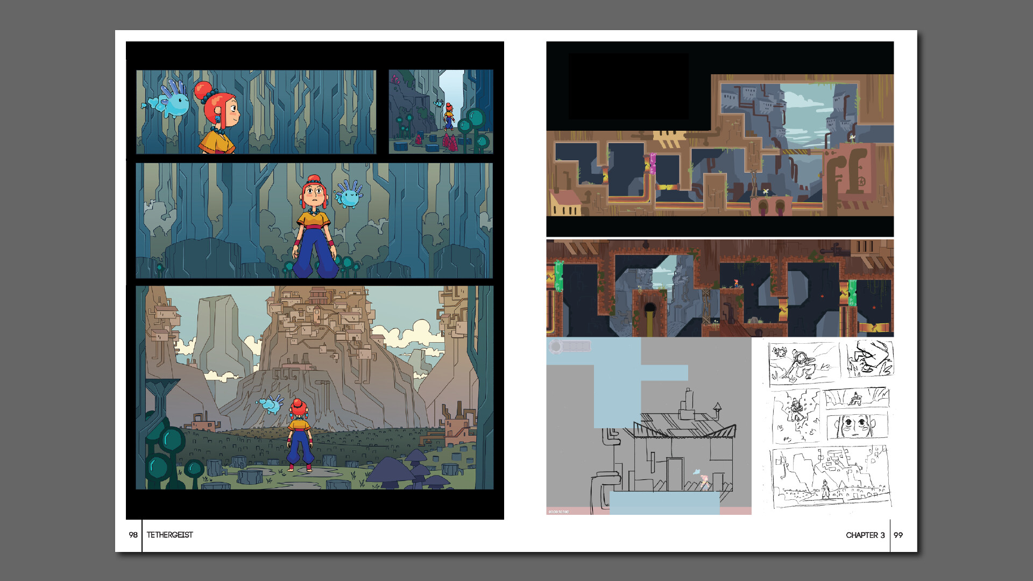Click the TETHERGEIST footer title
1033x581 pixels.
click(169, 535)
